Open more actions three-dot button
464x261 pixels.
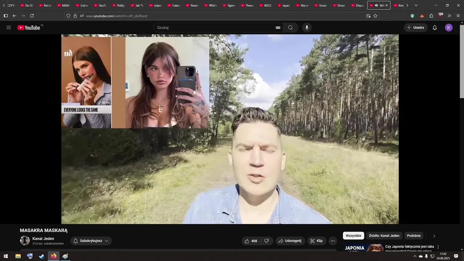pyautogui.click(x=333, y=241)
